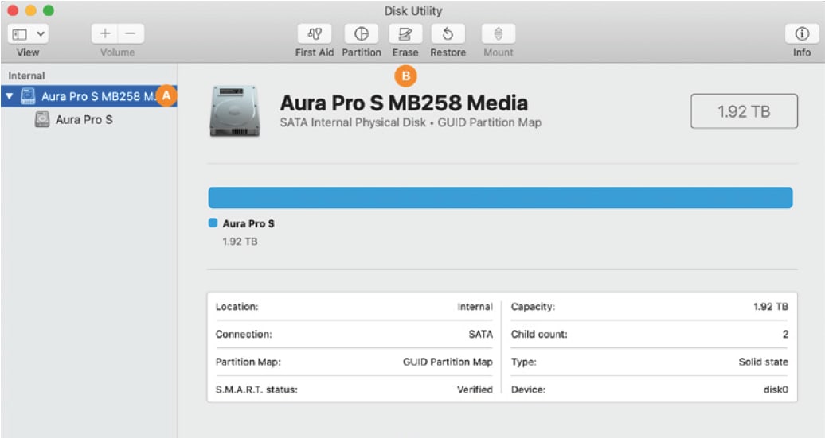
Task: Click the Erase toolbar icon
Action: 405,34
